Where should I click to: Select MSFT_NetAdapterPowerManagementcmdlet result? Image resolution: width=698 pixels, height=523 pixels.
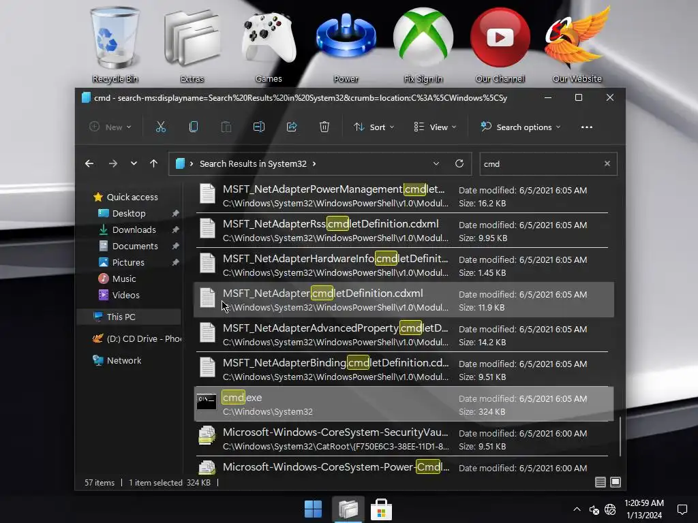404,195
